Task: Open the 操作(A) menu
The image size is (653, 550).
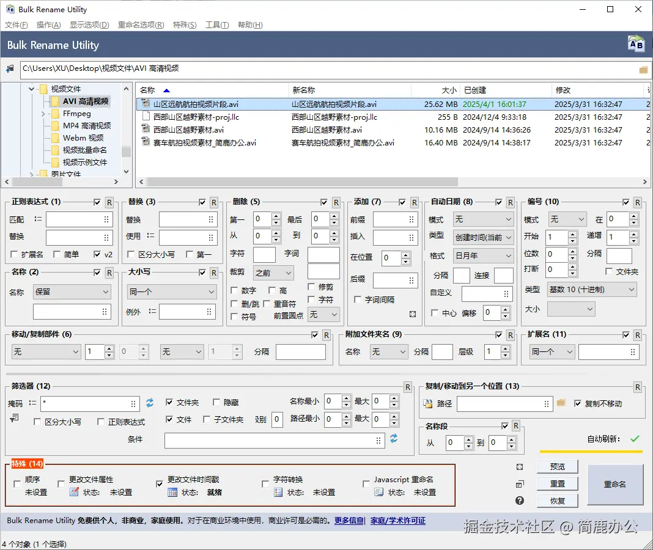Action: [49, 25]
